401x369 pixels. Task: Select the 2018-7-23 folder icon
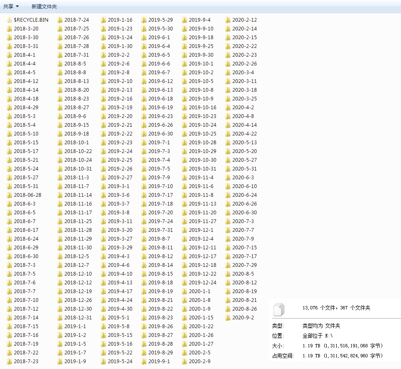[x=10, y=361]
